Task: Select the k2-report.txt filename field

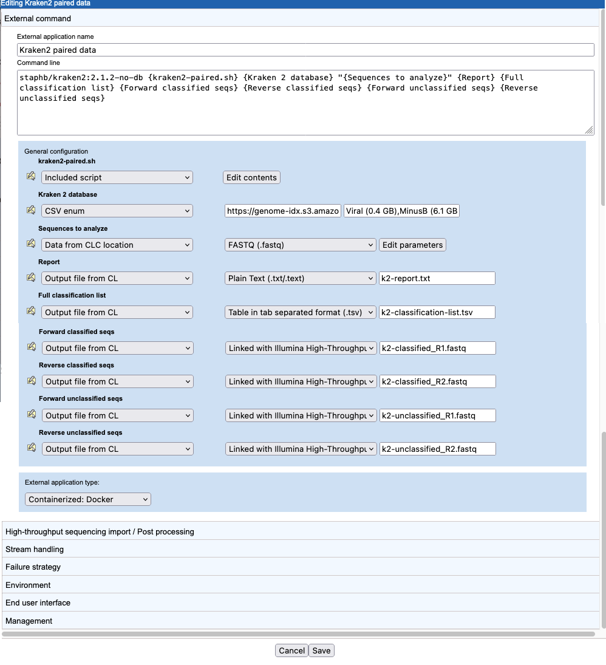Action: pyautogui.click(x=436, y=278)
